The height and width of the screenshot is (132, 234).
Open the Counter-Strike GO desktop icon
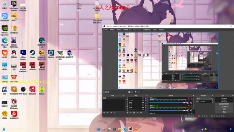click(42, 55)
